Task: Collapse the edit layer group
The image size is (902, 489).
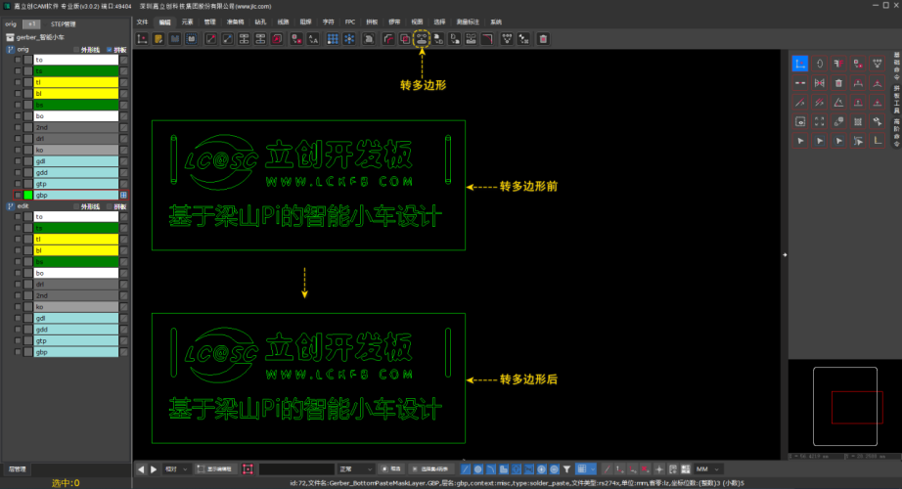Action: [10, 206]
